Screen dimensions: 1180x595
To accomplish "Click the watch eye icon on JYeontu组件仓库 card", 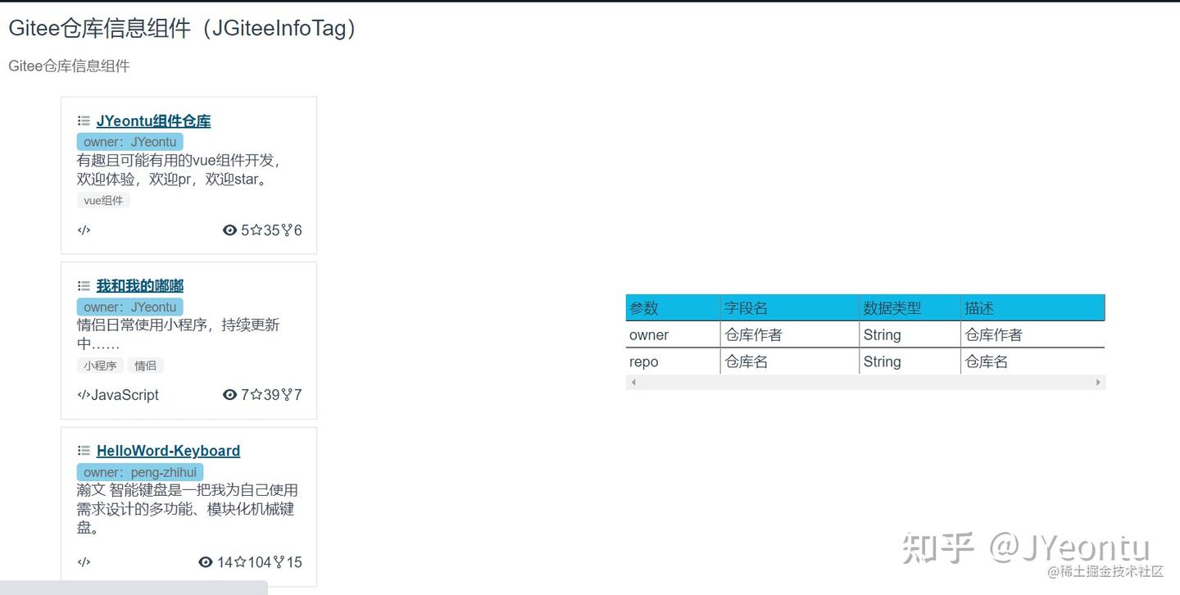I will click(229, 230).
